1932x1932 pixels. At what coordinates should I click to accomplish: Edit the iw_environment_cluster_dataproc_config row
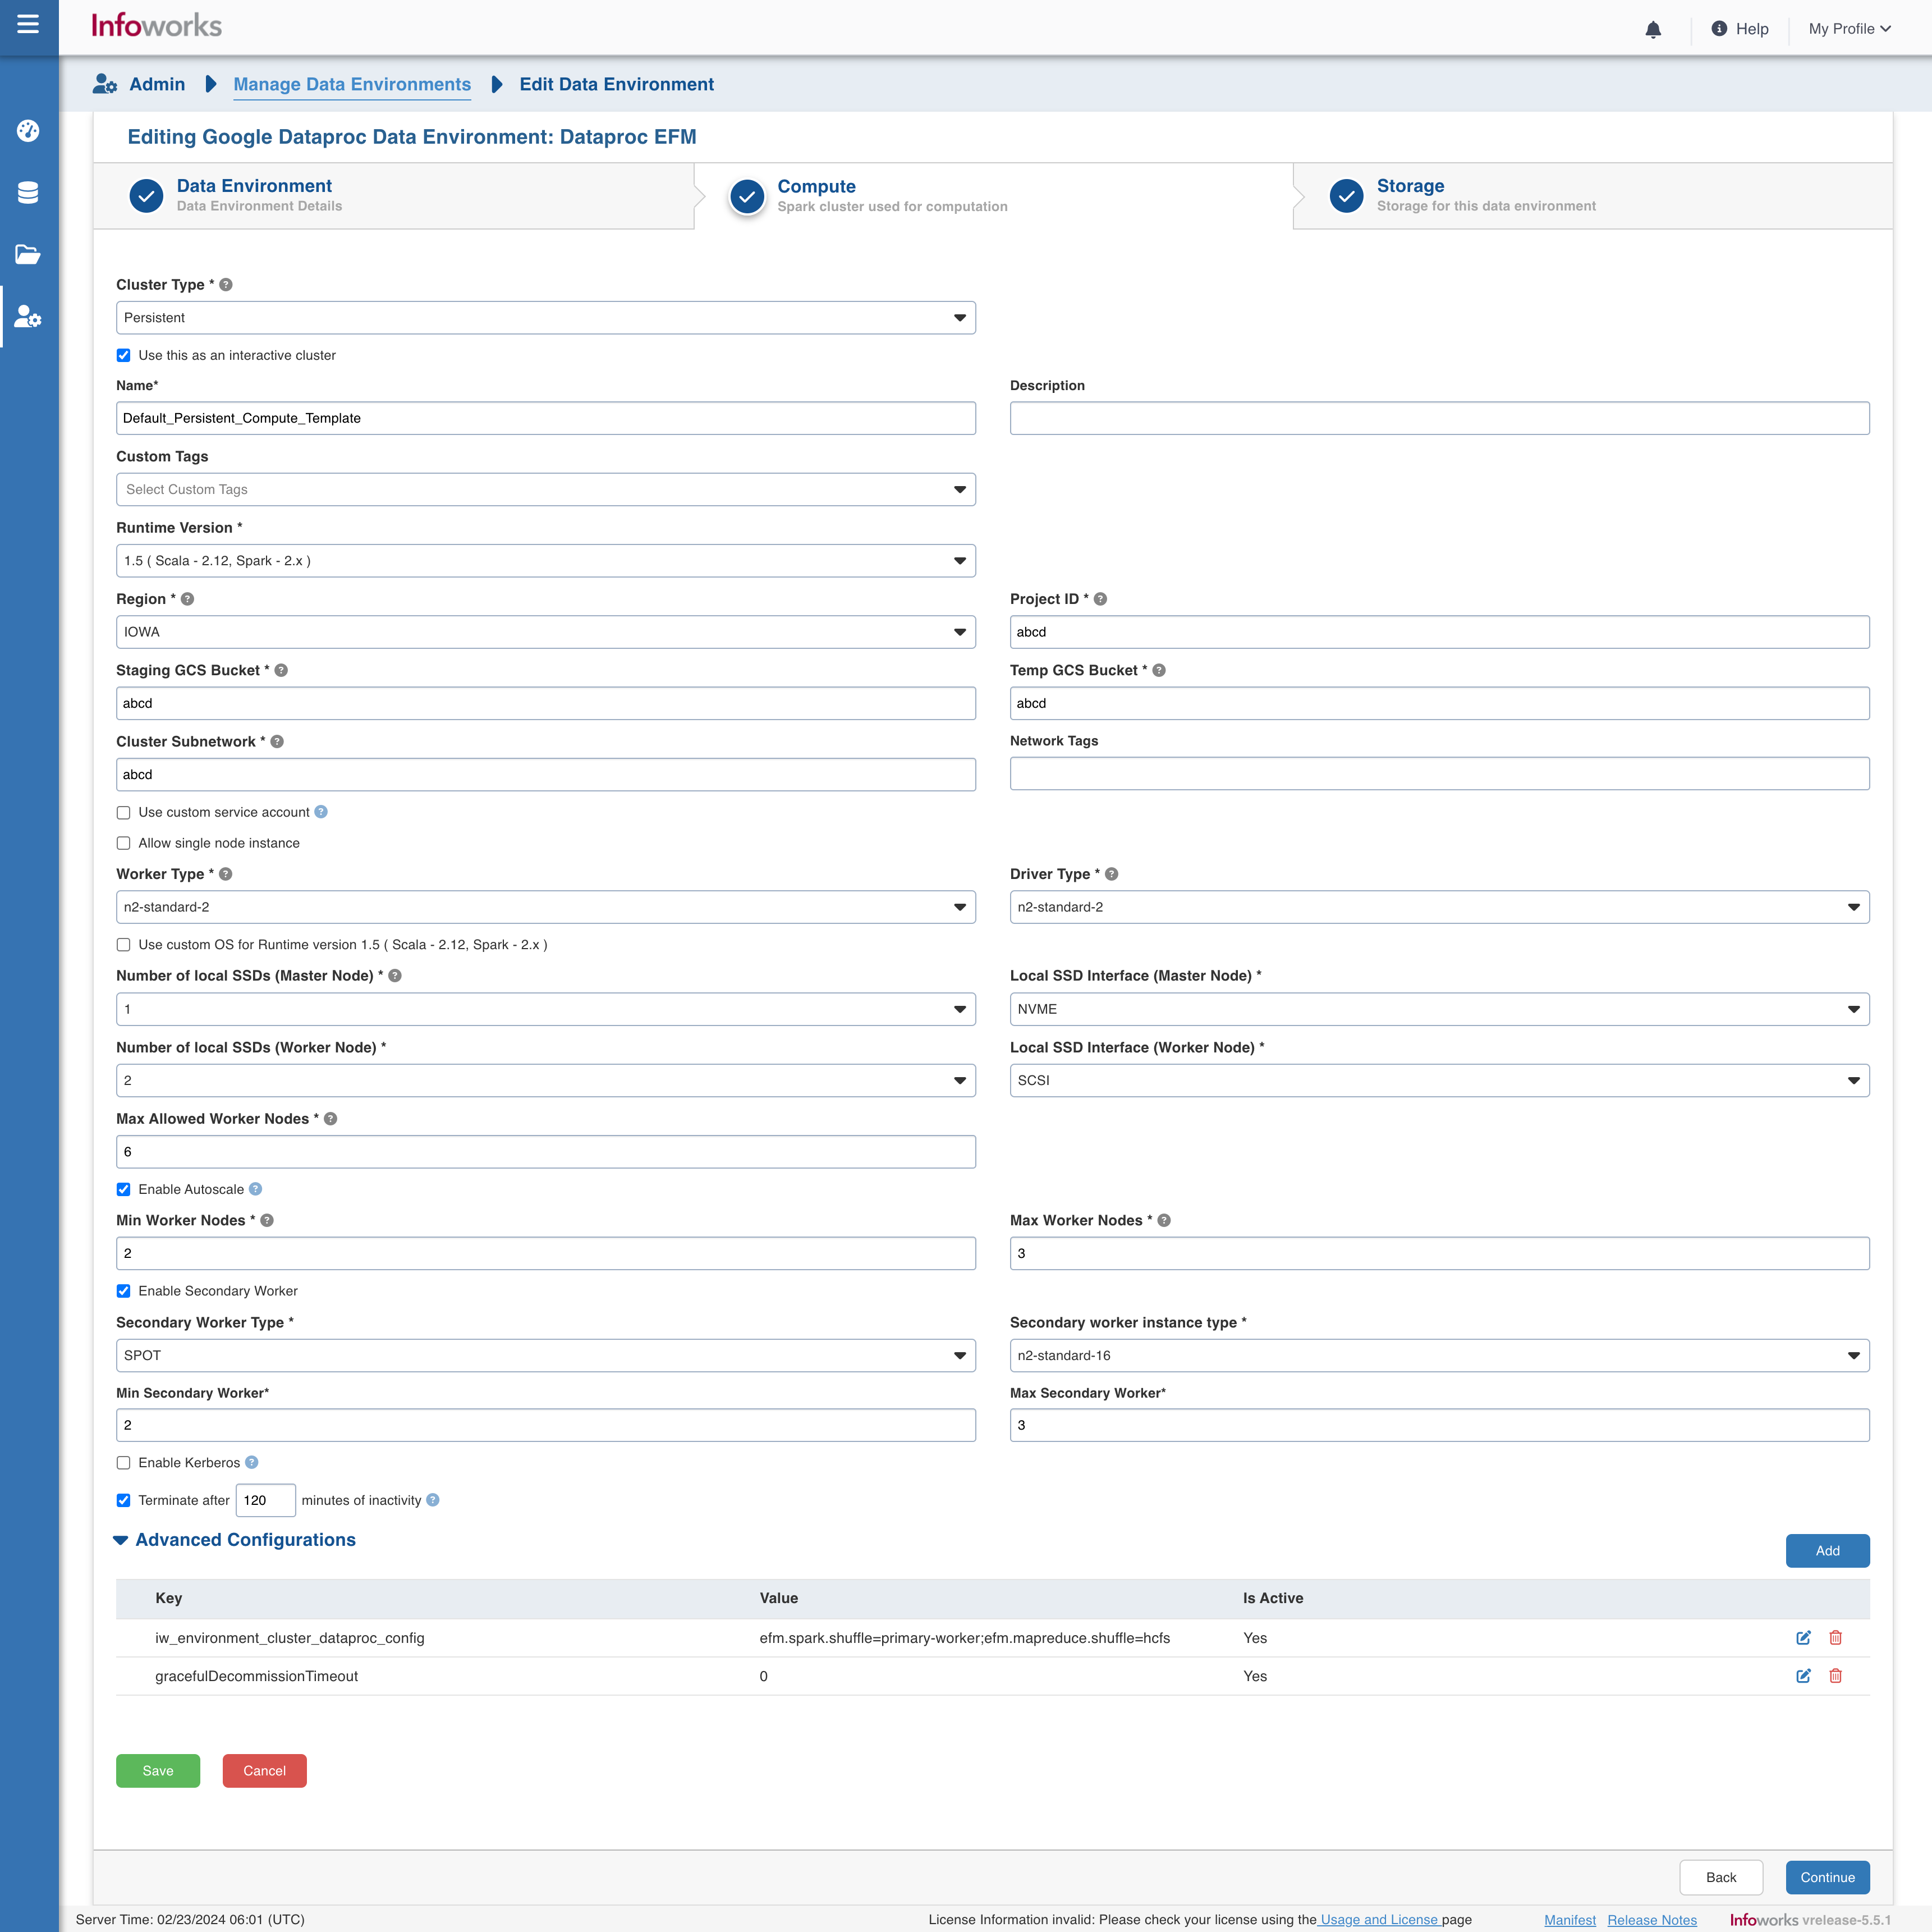pos(1803,1639)
